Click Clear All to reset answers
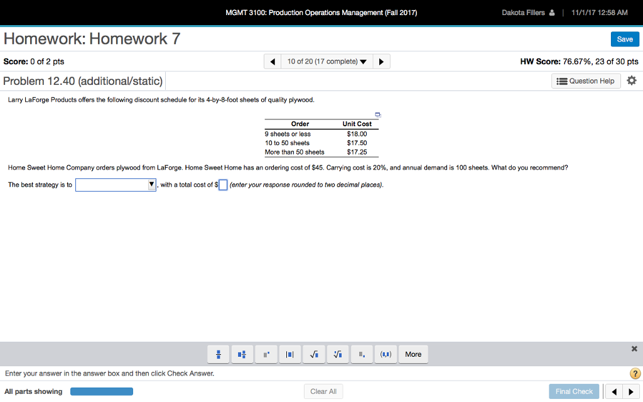643x402 pixels. 323,391
